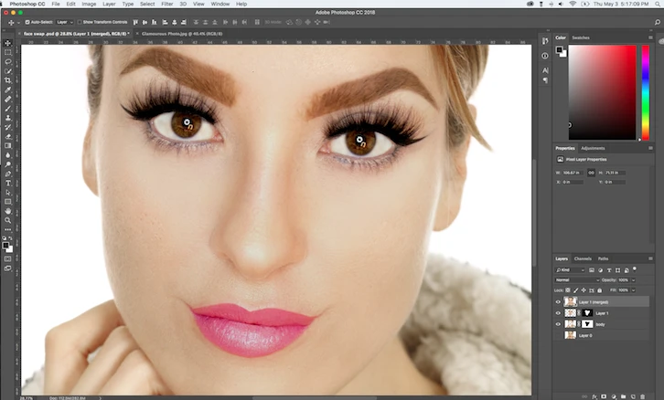Screen dimensions: 664x400
Task: Open the Layer menu
Action: (109, 4)
